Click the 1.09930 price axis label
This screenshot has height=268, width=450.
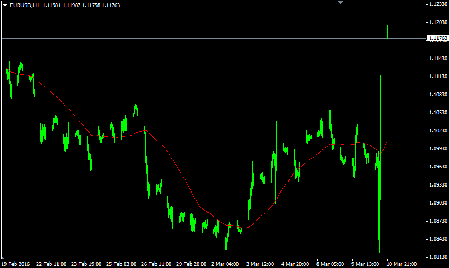439,148
